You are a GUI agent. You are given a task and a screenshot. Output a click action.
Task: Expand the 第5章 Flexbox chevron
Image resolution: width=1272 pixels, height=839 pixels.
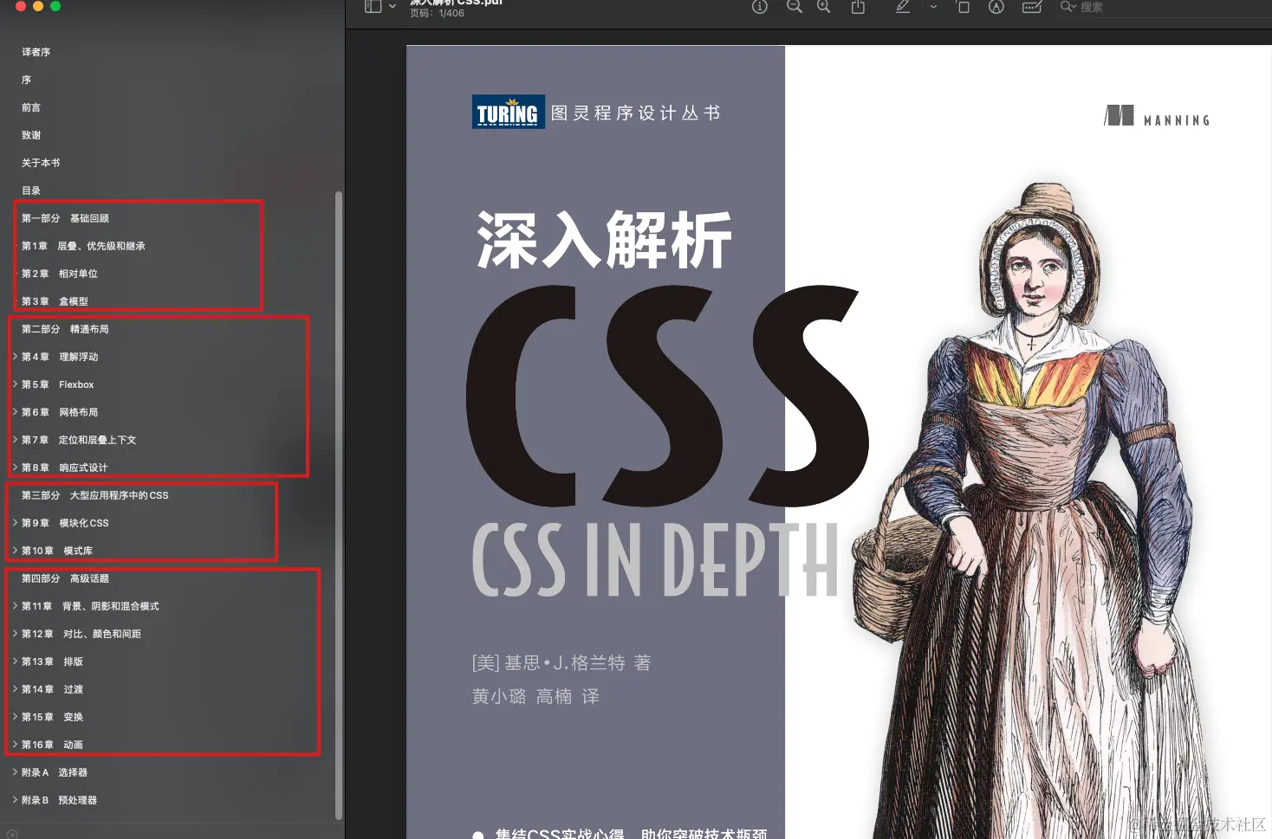[x=15, y=384]
